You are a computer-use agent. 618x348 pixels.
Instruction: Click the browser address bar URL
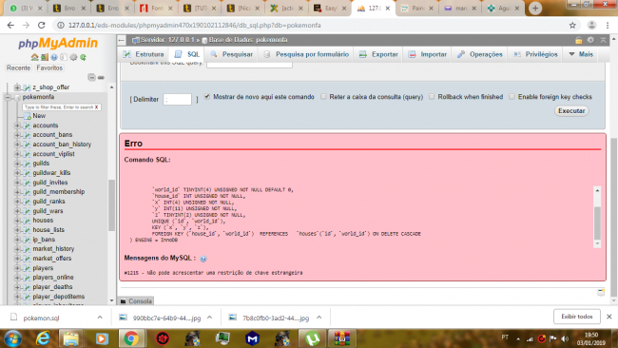pyautogui.click(x=195, y=26)
